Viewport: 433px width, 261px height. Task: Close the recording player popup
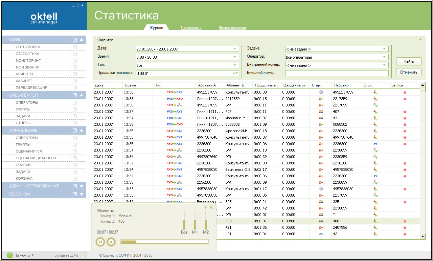[211, 207]
